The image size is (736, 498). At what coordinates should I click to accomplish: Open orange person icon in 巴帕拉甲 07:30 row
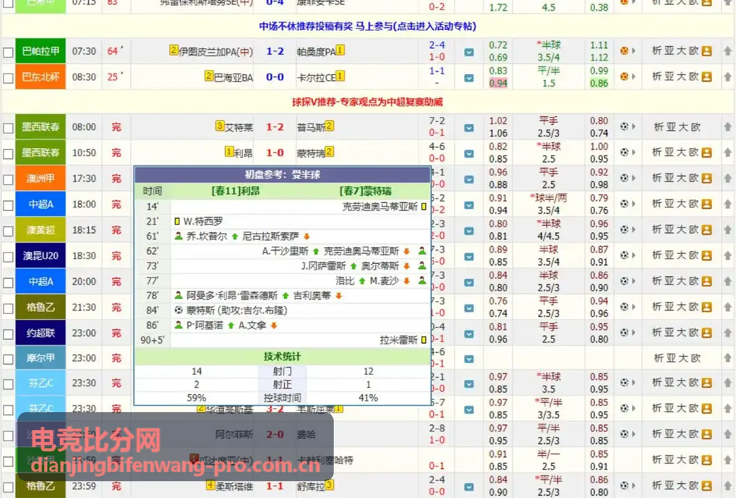707,51
